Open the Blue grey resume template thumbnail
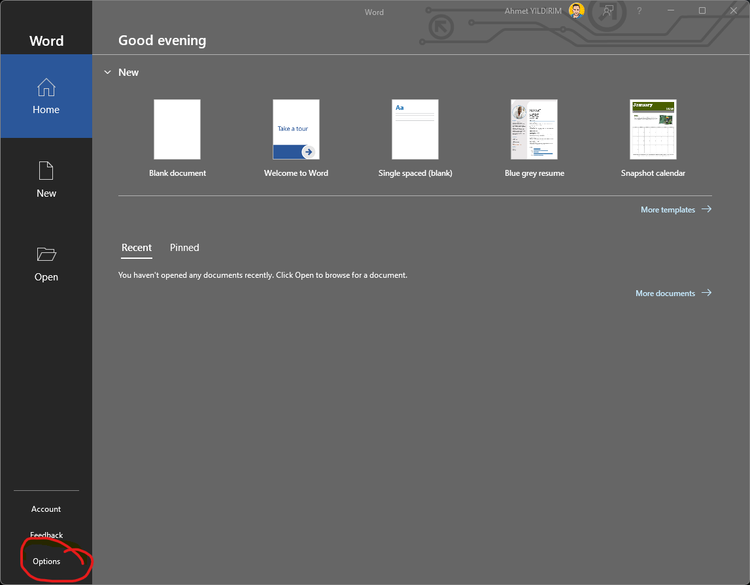This screenshot has width=750, height=585. (x=534, y=129)
